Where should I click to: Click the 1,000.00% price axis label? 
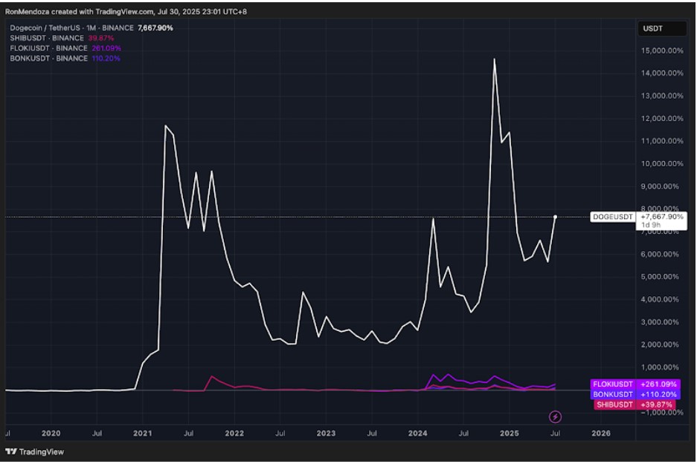coord(660,367)
